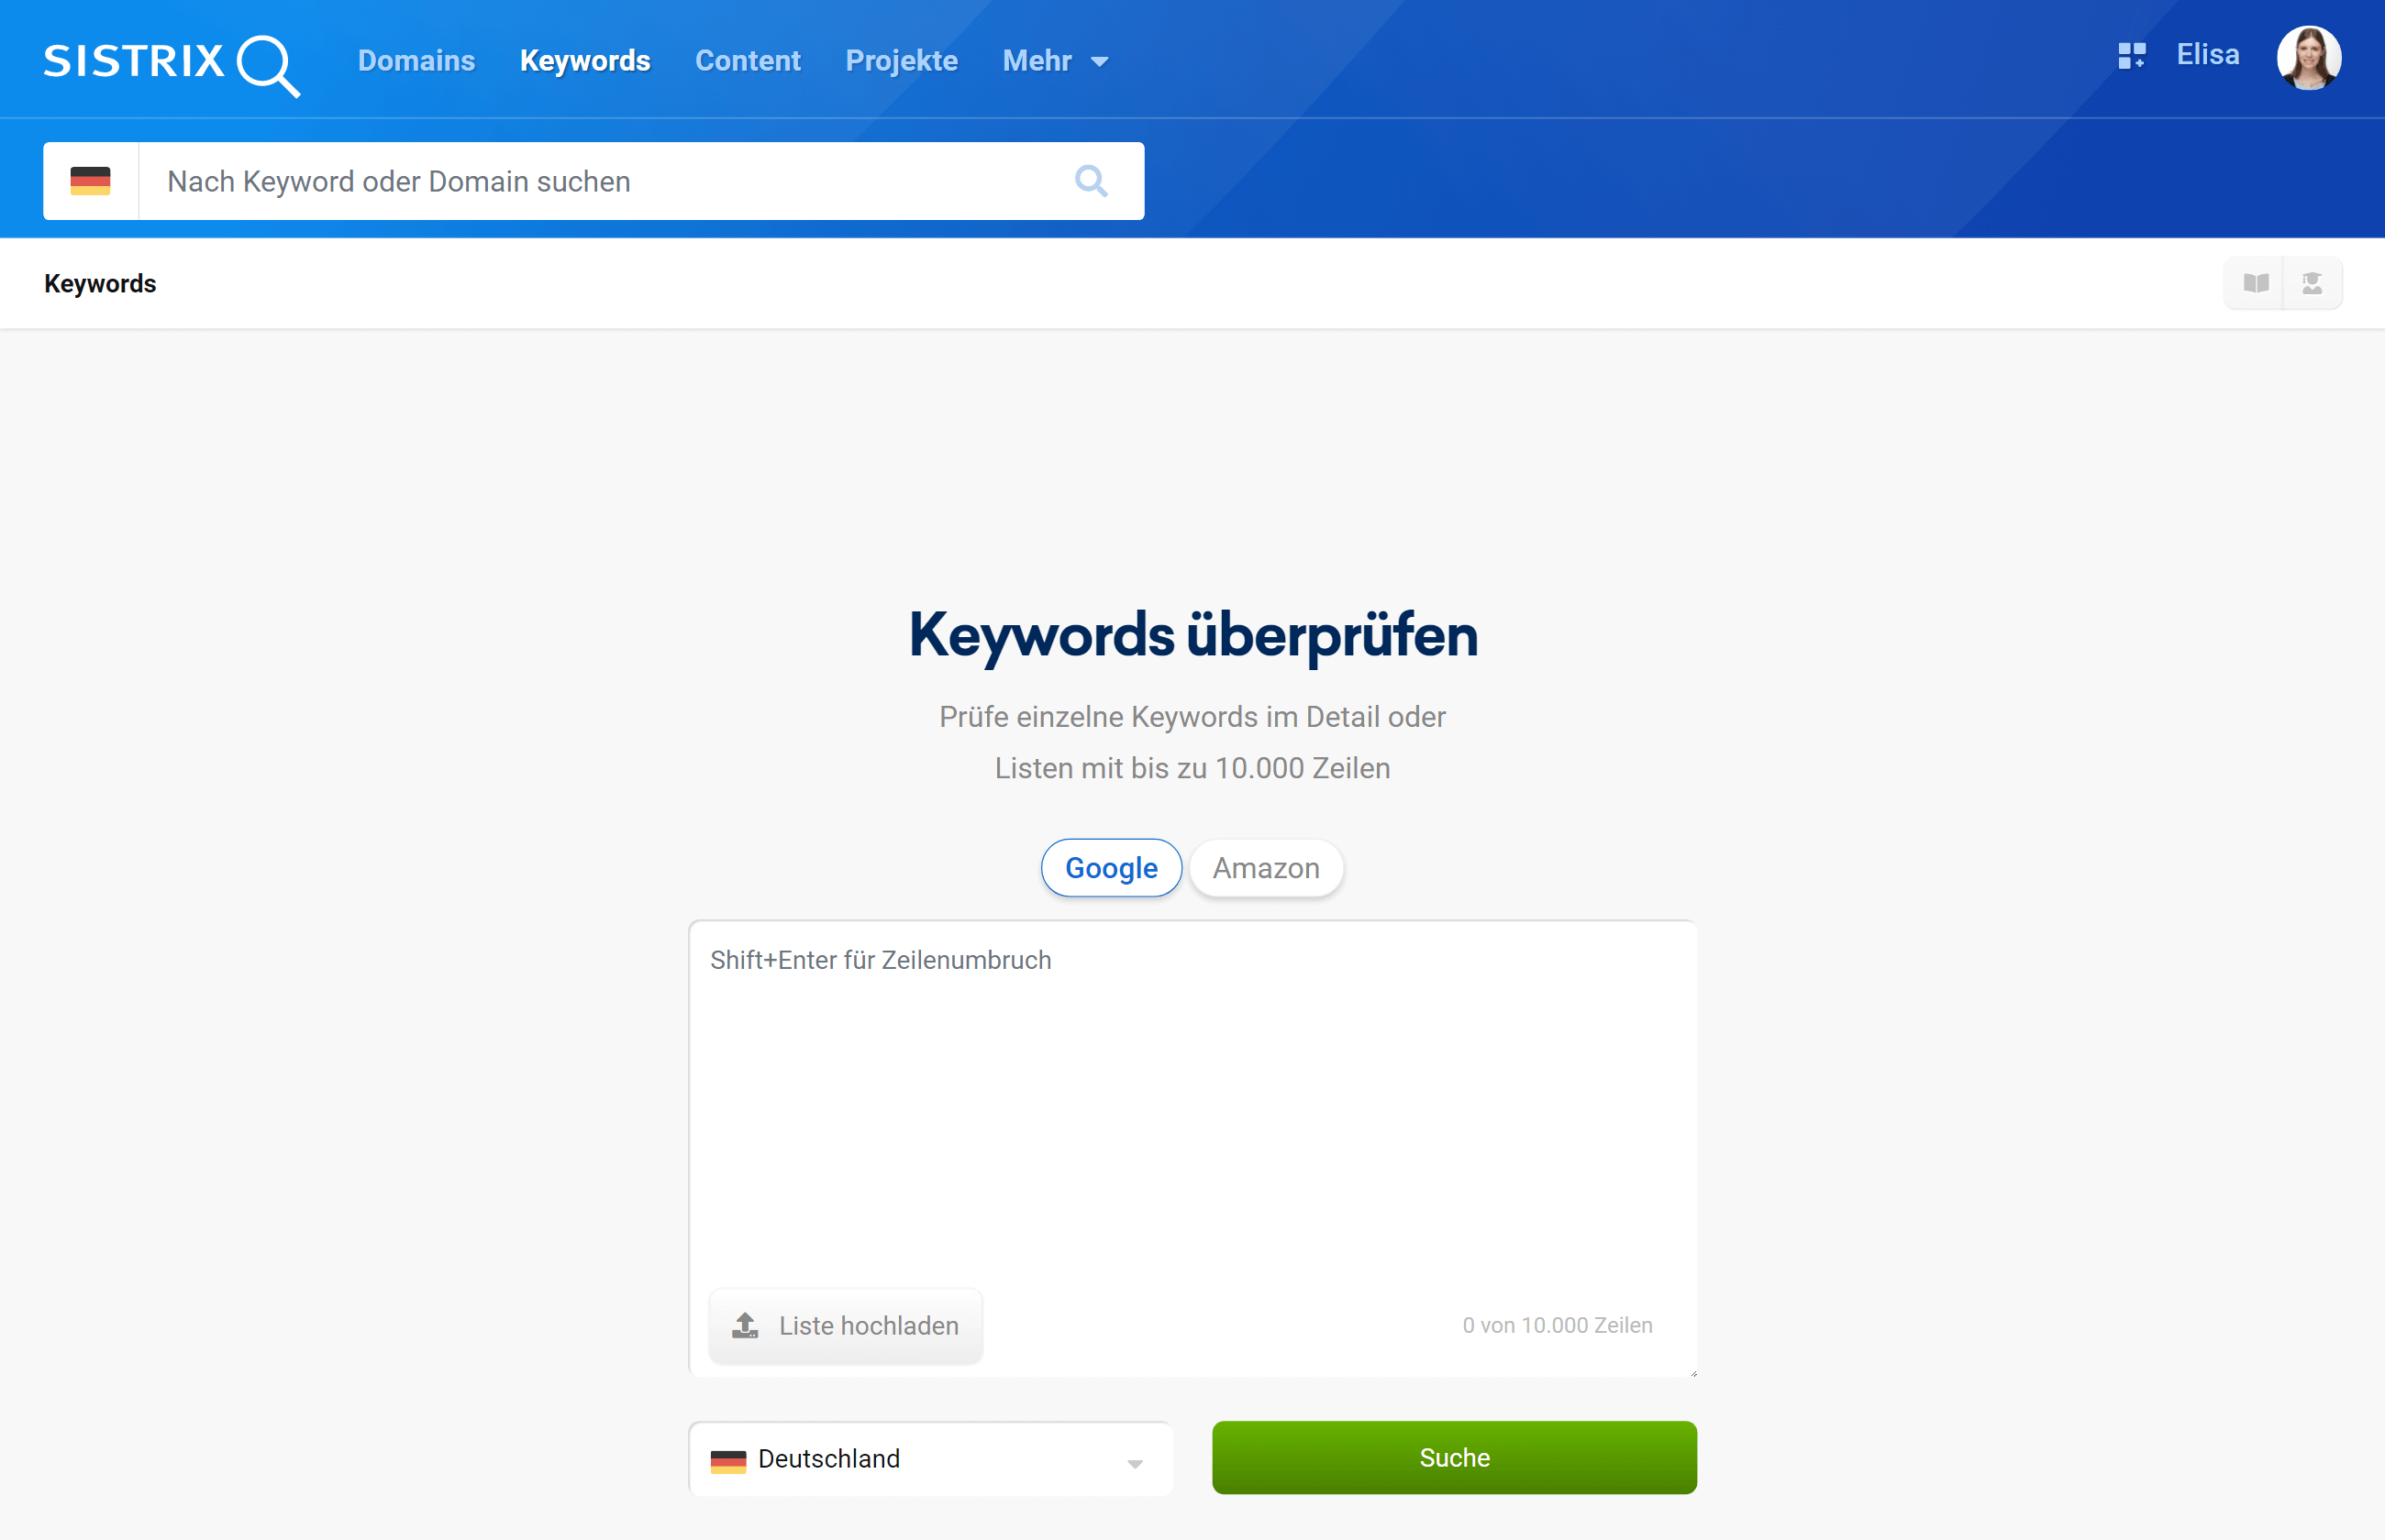Image resolution: width=2385 pixels, height=1540 pixels.
Task: Go to the Content menu
Action: pyautogui.click(x=748, y=61)
